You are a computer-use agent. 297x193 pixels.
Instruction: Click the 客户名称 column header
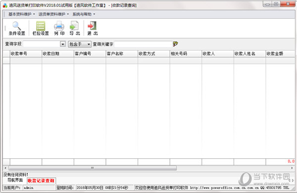(122, 53)
